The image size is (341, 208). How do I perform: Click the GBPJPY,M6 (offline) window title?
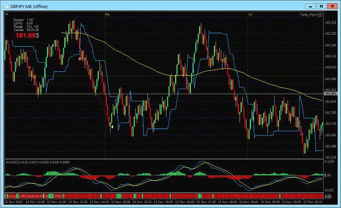pyautogui.click(x=29, y=7)
